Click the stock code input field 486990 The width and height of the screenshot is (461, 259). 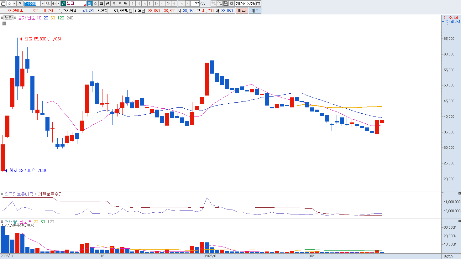[x=32, y=3]
